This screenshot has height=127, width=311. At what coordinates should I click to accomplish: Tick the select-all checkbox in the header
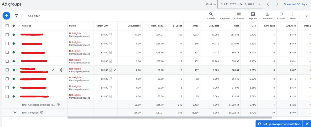(7, 26)
